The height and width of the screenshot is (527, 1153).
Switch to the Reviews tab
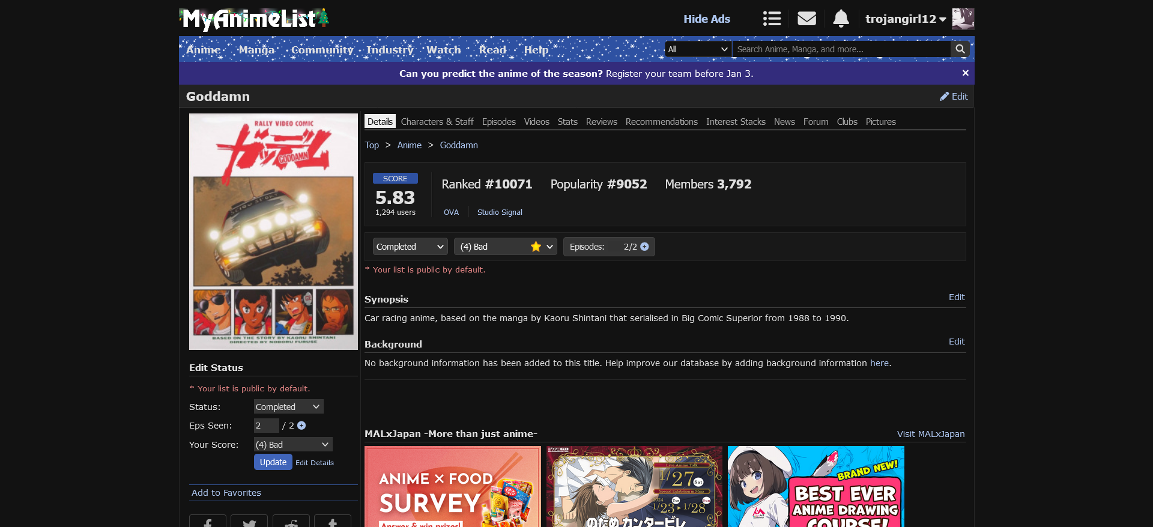pyautogui.click(x=602, y=122)
